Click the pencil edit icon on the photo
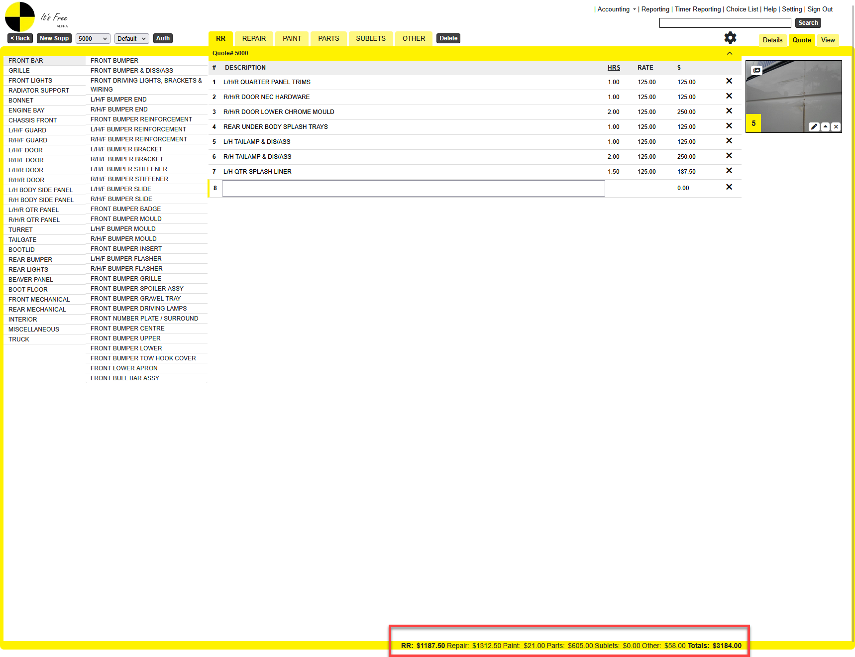This screenshot has width=855, height=657. point(814,127)
